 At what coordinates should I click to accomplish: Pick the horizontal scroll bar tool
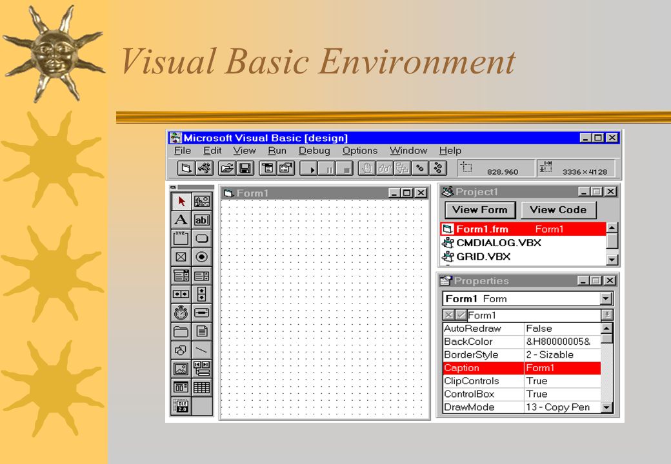(181, 294)
